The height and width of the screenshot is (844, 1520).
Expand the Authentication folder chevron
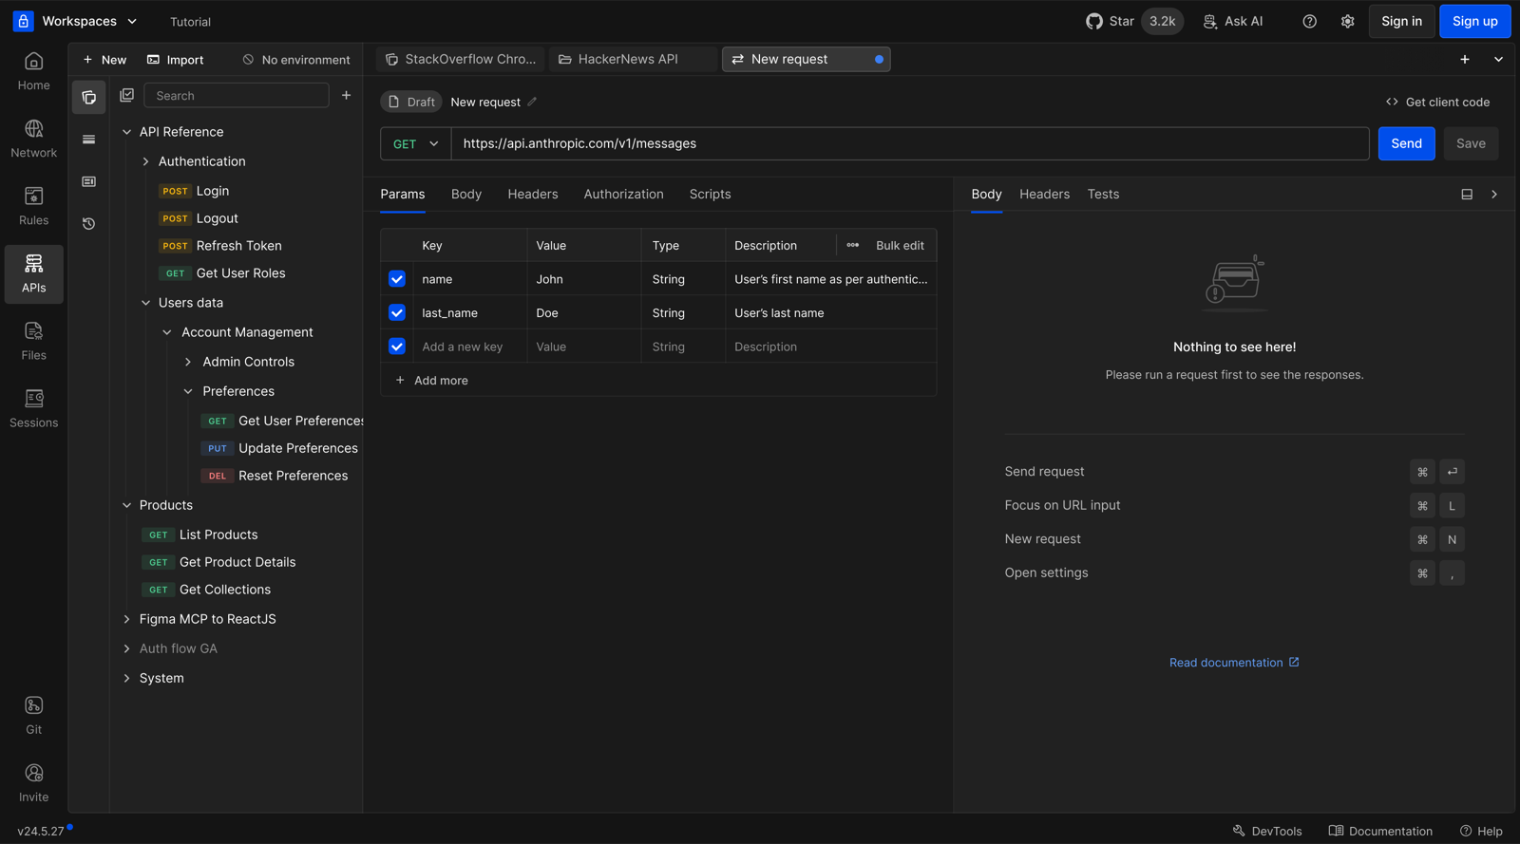click(x=145, y=161)
